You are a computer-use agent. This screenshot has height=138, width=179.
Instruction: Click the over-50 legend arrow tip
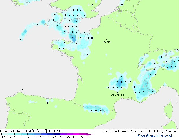89,134
